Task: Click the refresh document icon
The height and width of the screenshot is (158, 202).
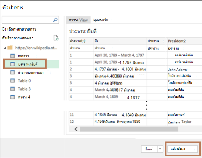Action: 56,38
